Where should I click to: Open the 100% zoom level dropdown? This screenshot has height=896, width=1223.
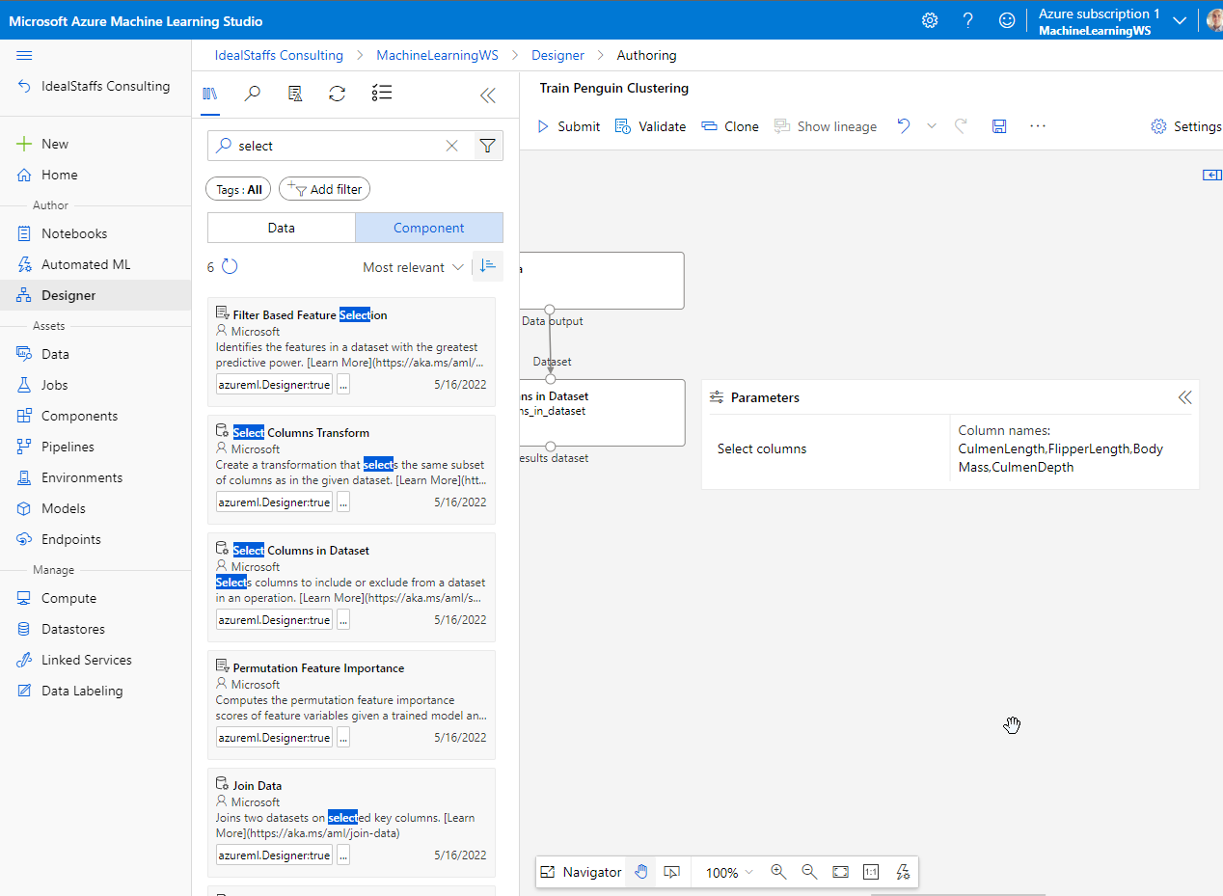729,872
